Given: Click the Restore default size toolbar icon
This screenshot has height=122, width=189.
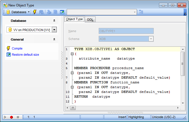Looking at the screenshot, I should (x=62, y=12).
